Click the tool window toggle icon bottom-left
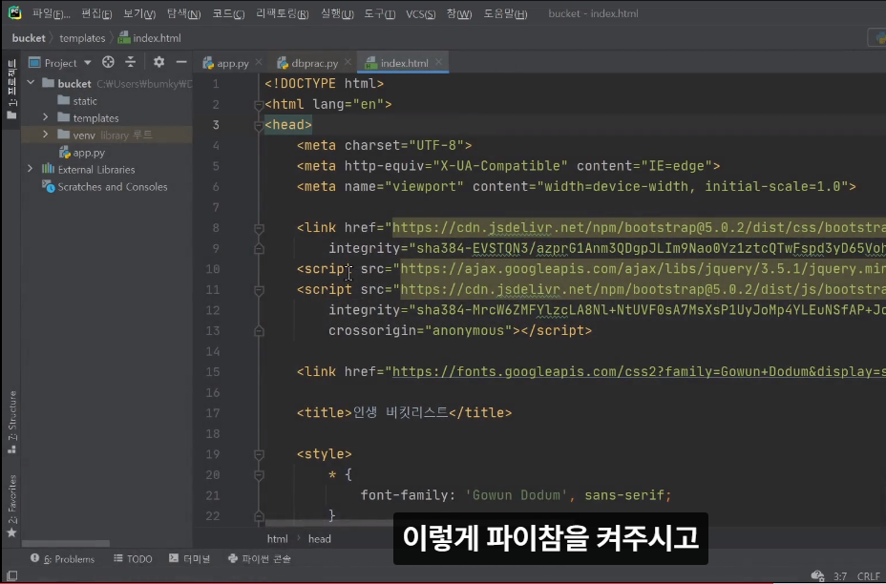Screen dimensions: 886x584 click(x=11, y=575)
